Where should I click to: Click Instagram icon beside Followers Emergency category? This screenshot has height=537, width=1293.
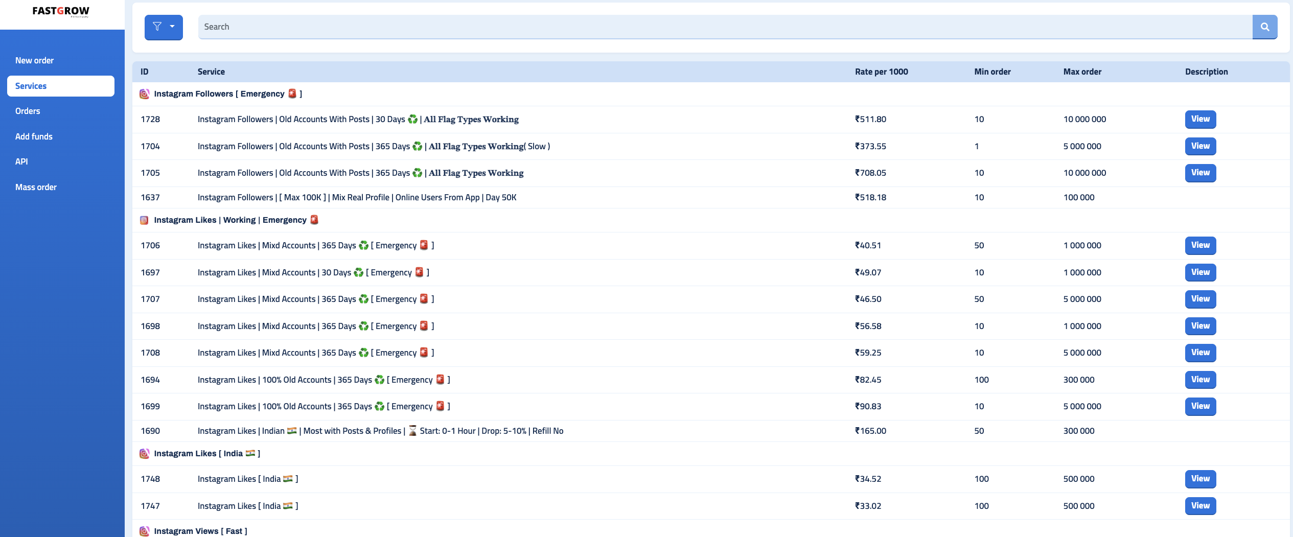click(x=145, y=94)
